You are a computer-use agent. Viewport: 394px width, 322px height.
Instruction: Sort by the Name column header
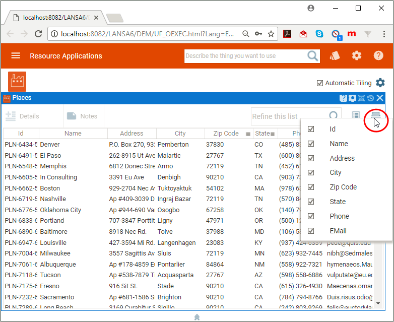pyautogui.click(x=73, y=133)
